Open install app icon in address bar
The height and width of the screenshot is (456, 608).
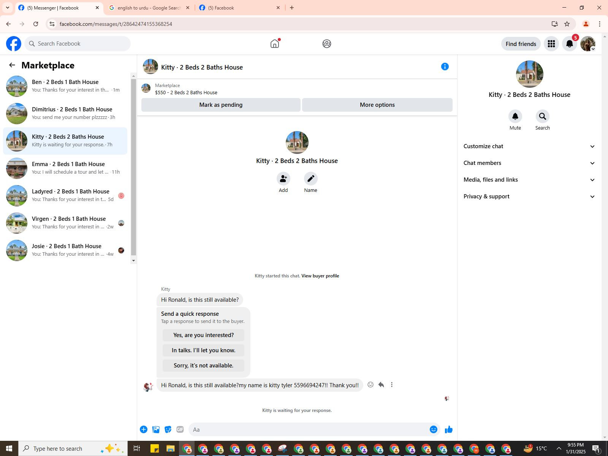click(x=555, y=24)
